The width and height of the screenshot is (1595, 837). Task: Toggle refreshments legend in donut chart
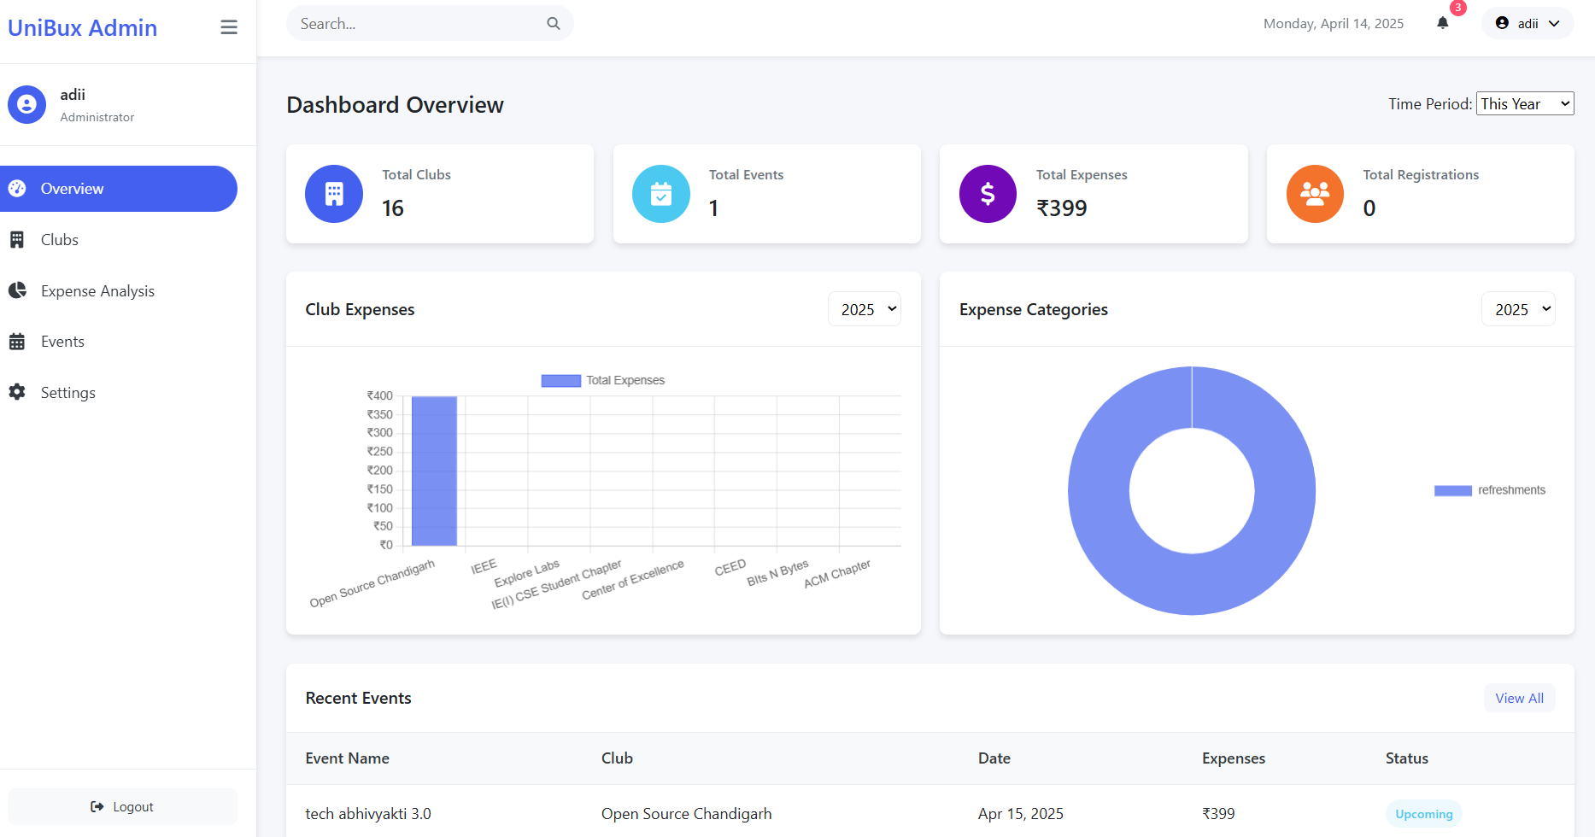[x=1489, y=490]
